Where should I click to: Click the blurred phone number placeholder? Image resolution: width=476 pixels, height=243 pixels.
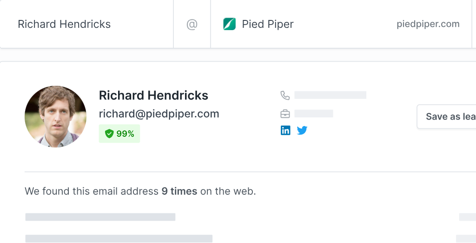331,95
